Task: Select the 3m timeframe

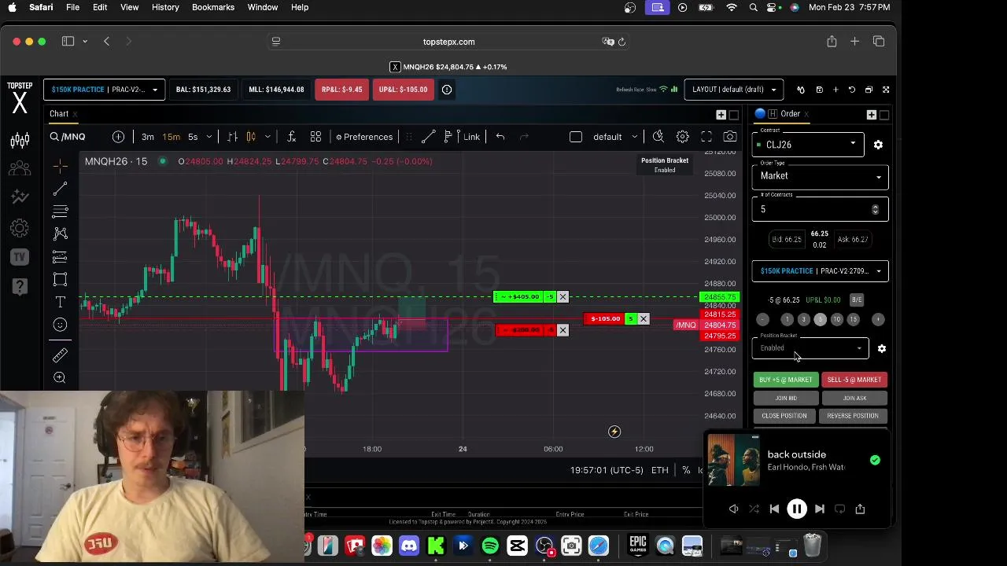Action: [148, 137]
